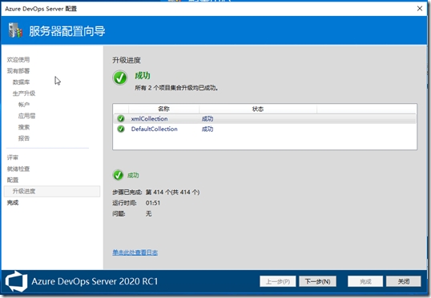Image resolution: width=431 pixels, height=298 pixels.
Task: Click the 关闭 button
Action: pos(404,281)
